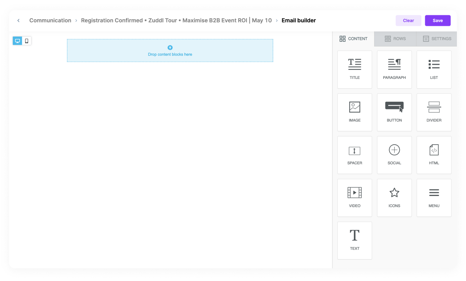Open the Content tab
The image size is (466, 281).
pos(354,39)
